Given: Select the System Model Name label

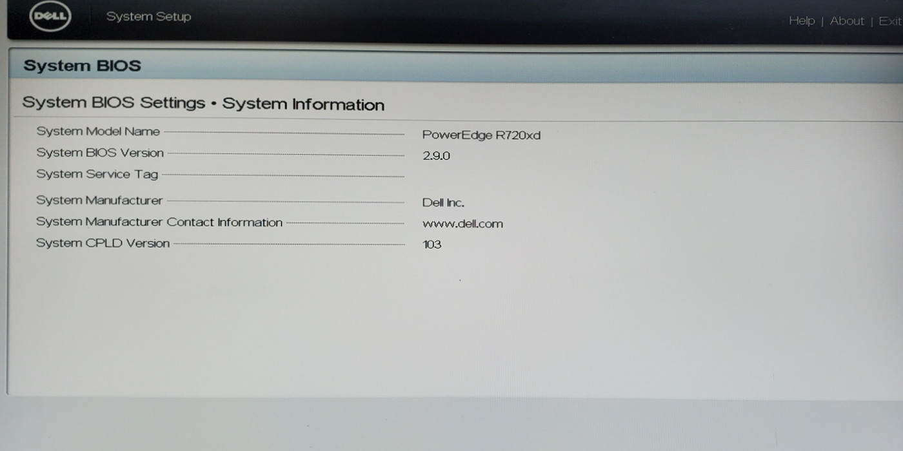Looking at the screenshot, I should (98, 131).
